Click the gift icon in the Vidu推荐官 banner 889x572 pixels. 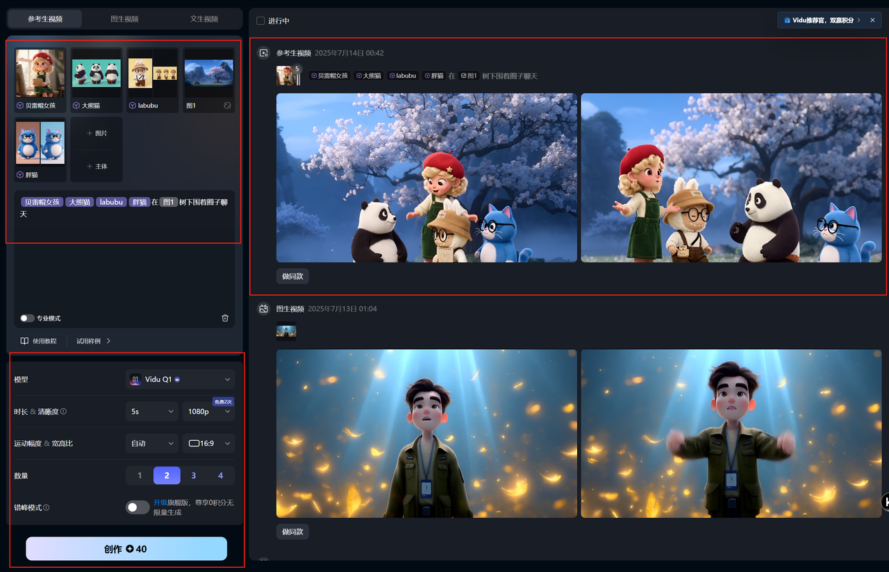coord(787,20)
